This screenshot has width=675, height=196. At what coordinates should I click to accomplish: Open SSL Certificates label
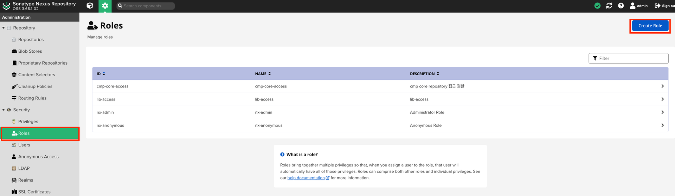(x=34, y=192)
